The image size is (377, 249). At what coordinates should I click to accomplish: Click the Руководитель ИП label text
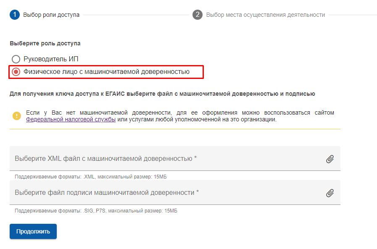click(x=51, y=59)
